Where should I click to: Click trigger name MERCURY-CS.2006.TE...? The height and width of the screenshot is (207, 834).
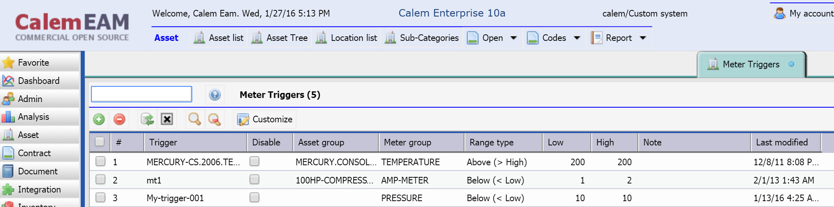click(193, 162)
